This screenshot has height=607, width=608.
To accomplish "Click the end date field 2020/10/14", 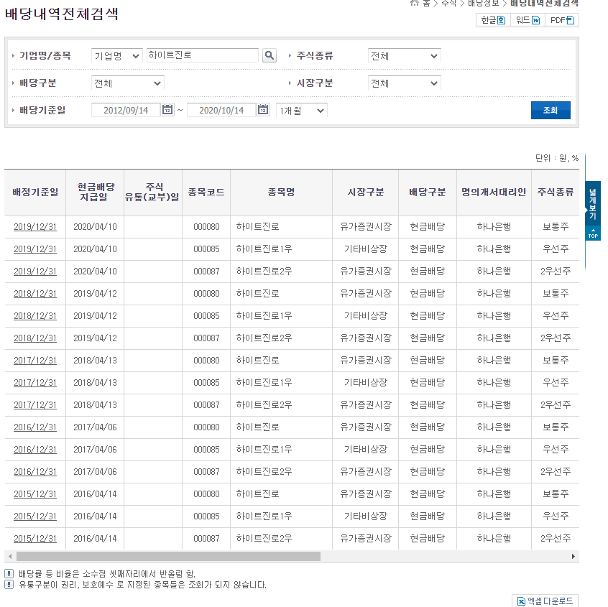I will pyautogui.click(x=221, y=110).
